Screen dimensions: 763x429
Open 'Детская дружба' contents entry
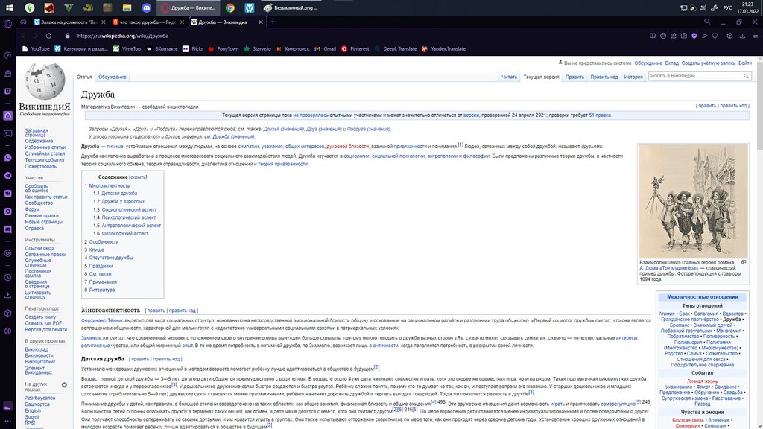click(x=119, y=193)
